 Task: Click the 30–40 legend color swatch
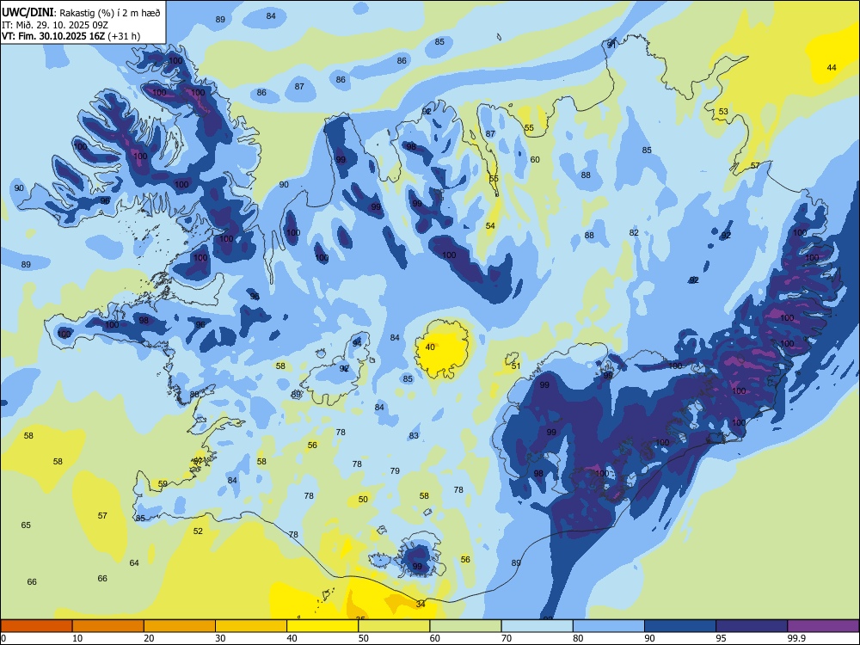(251, 626)
